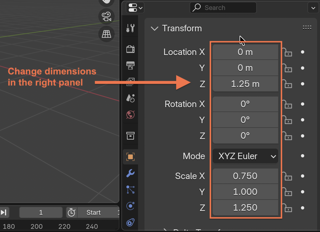320x232 pixels.
Task: Open the Render properties tab
Action: click(x=130, y=49)
